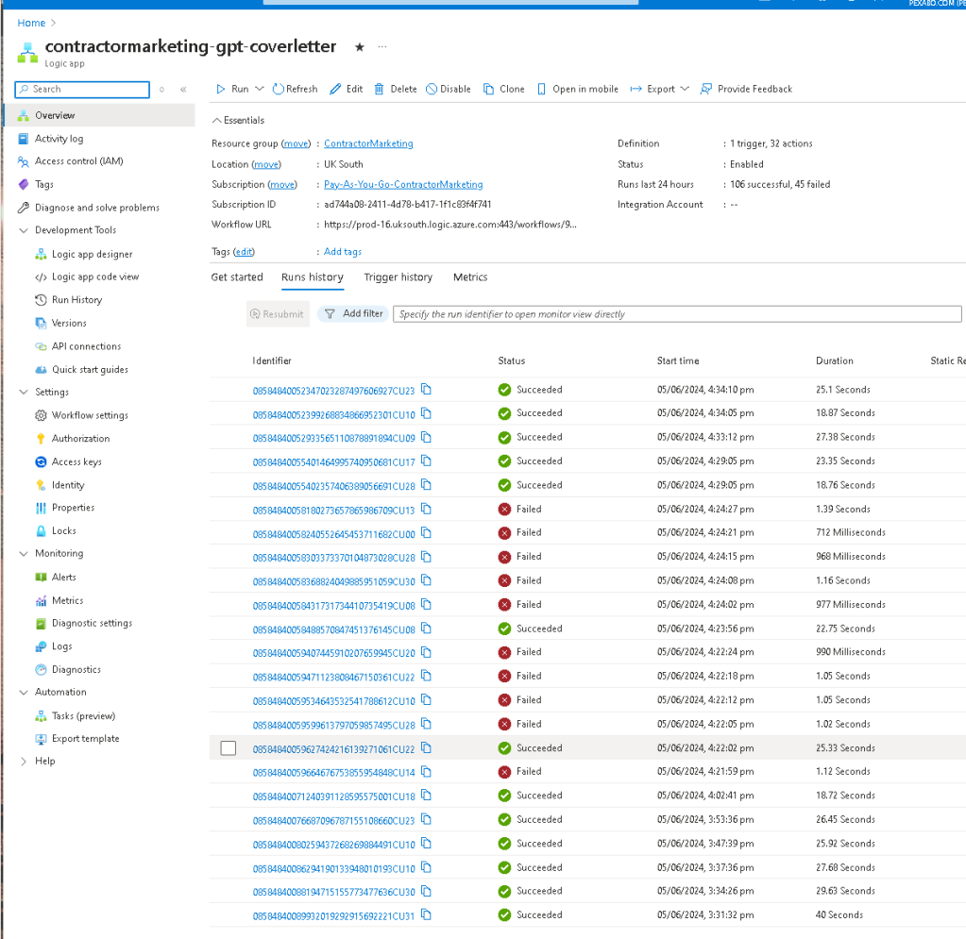
Task: Open the Activity log sidebar item
Action: pyautogui.click(x=59, y=139)
